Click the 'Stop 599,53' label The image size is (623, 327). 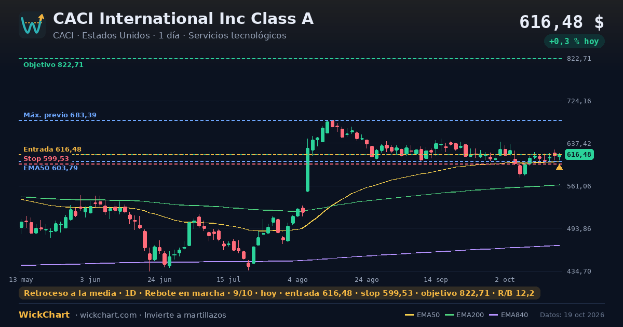pyautogui.click(x=46, y=159)
